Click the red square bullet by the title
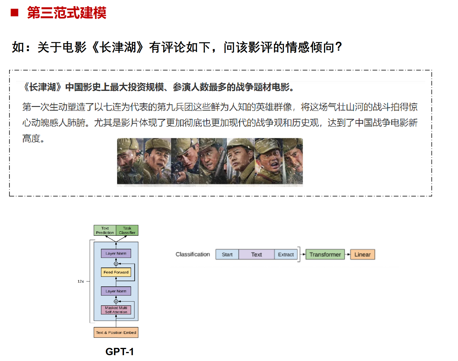 [x=15, y=13]
